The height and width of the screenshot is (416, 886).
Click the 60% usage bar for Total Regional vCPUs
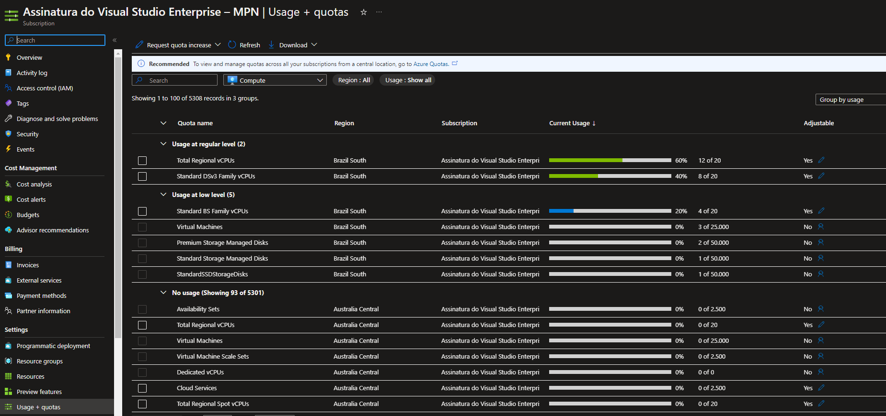point(610,160)
